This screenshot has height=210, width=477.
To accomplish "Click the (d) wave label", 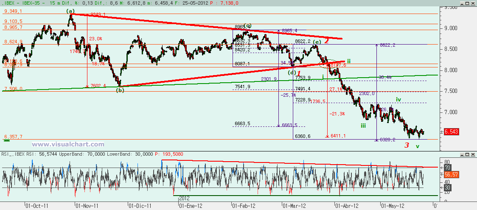I will pyautogui.click(x=292, y=73).
